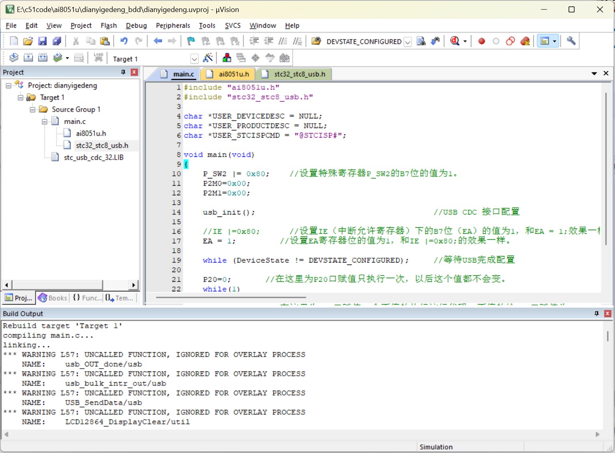The width and height of the screenshot is (615, 453).
Task: Switch to the Books panel tab
Action: coord(53,298)
